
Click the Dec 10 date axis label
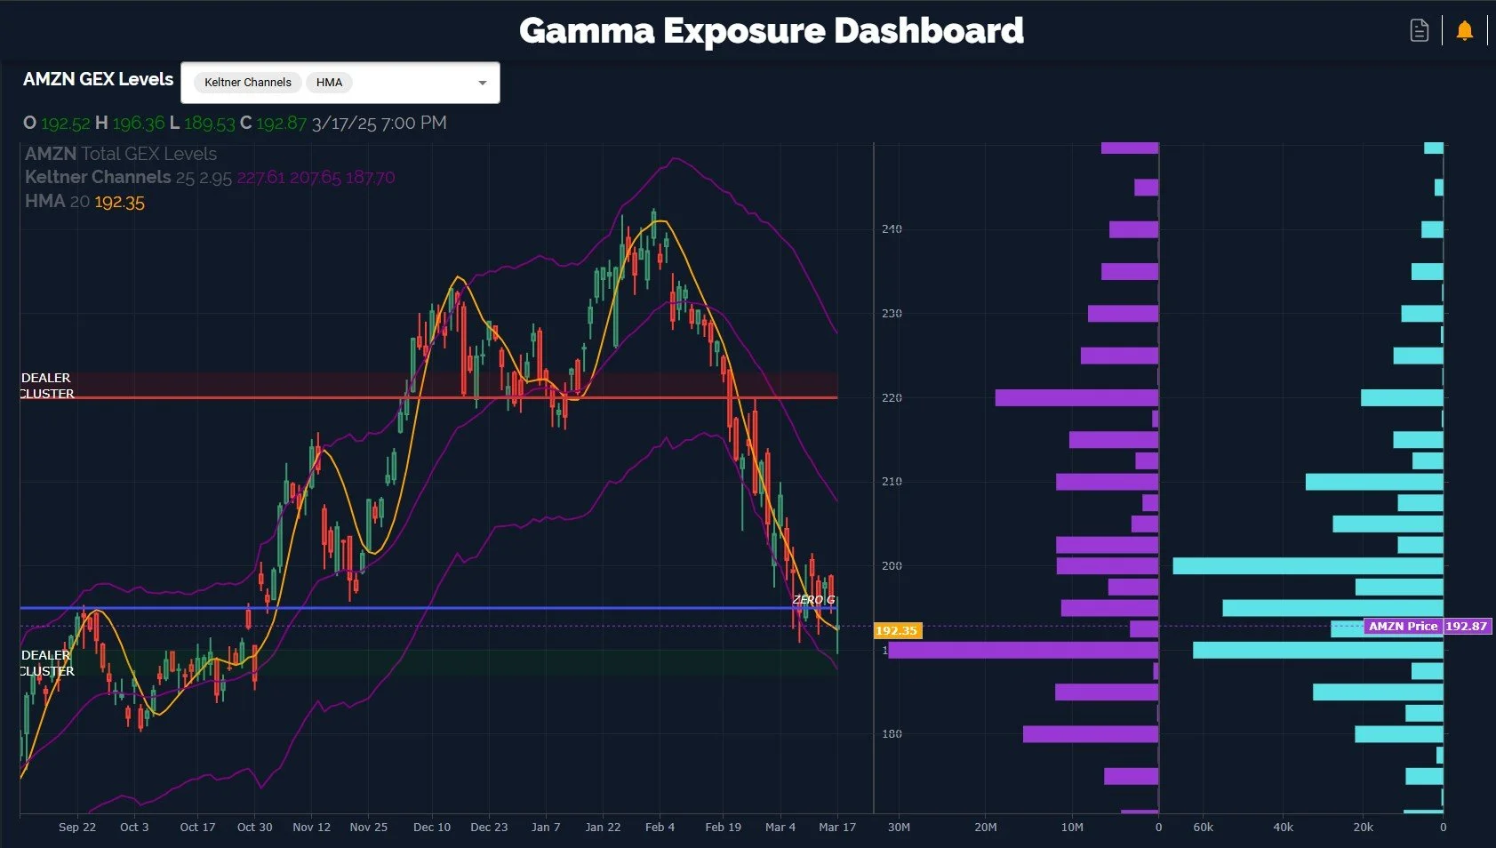pyautogui.click(x=432, y=828)
